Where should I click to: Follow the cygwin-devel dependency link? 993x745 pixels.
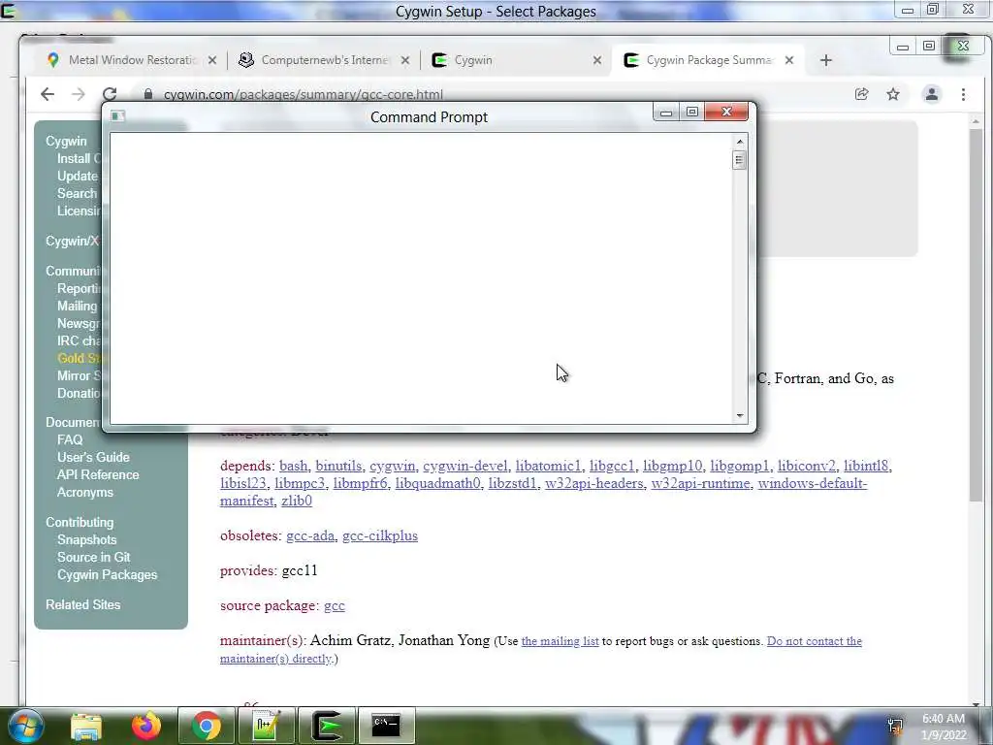coord(465,467)
